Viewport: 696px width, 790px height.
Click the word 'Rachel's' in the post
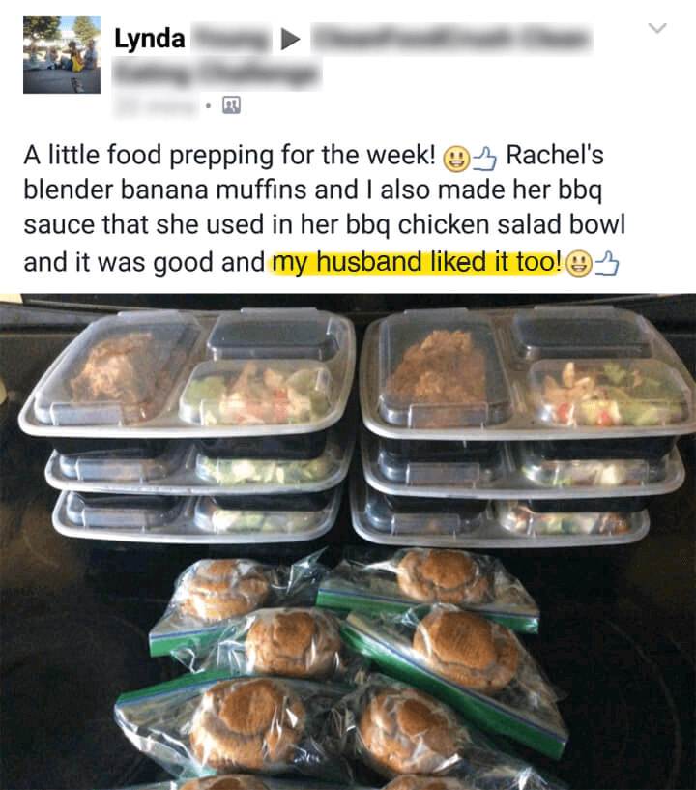pos(555,155)
